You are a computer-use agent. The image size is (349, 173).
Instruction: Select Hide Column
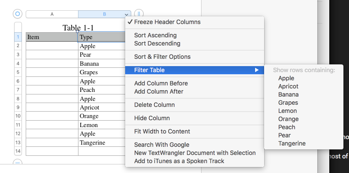[x=152, y=118]
